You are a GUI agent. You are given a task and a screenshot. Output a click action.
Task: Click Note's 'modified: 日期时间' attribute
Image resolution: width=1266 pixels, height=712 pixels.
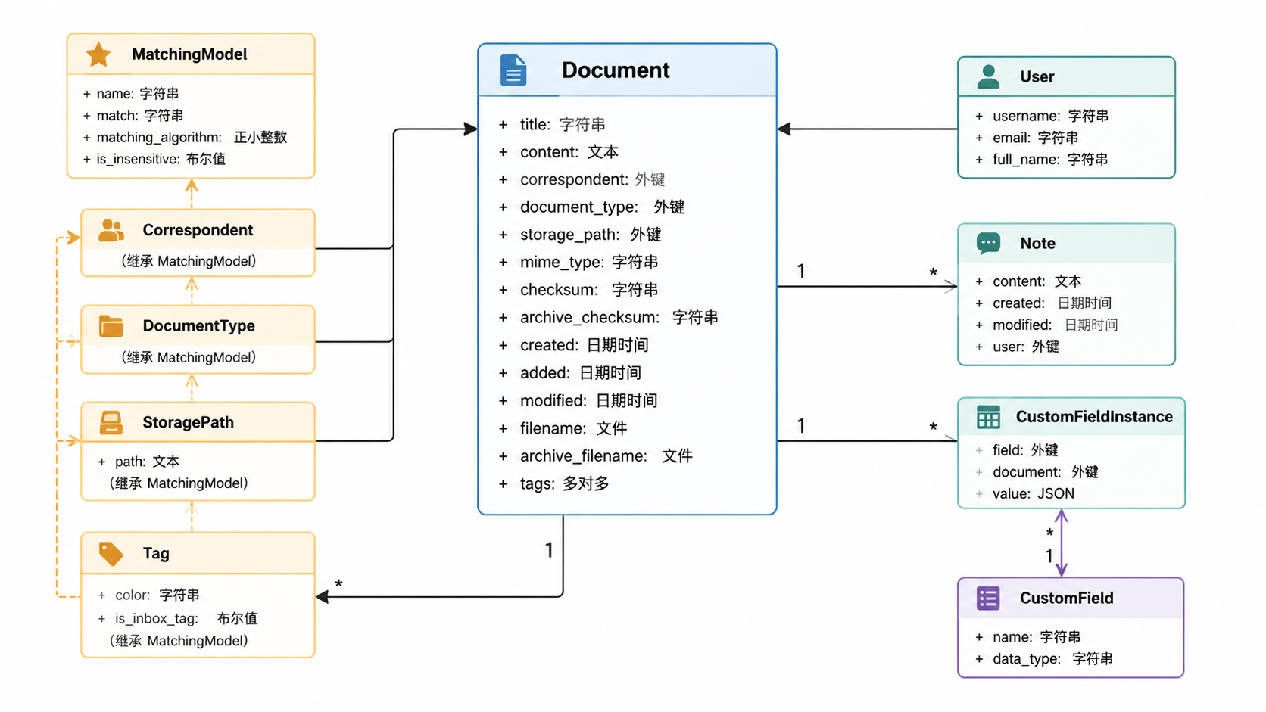(1046, 325)
